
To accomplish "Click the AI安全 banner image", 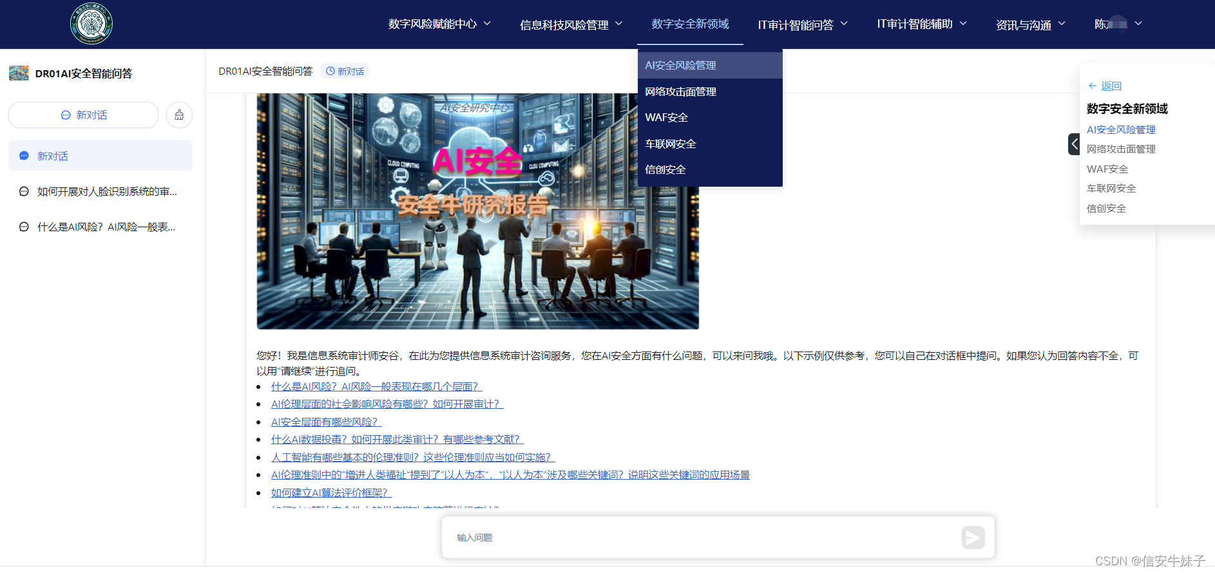I will pos(477,211).
